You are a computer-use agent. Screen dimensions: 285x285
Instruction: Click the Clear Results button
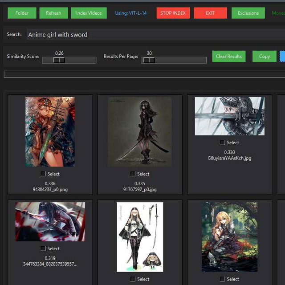click(x=229, y=57)
